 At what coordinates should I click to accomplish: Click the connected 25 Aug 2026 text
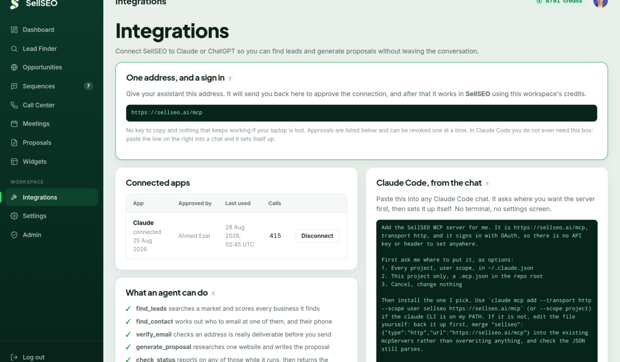147,240
